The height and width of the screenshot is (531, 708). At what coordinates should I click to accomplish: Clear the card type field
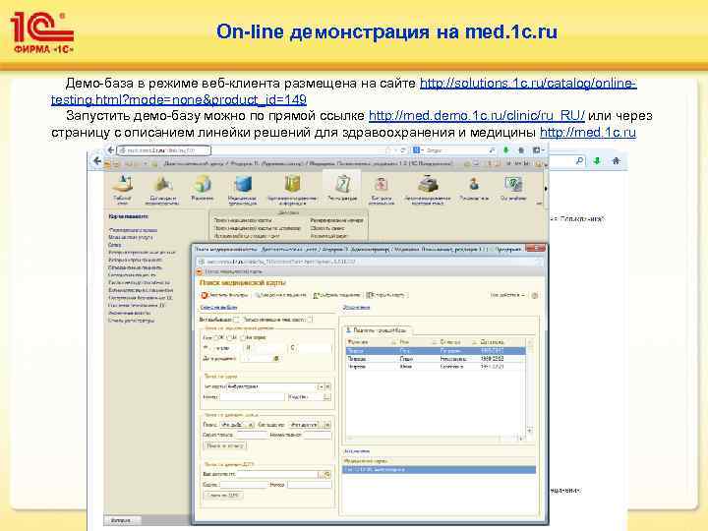pos(328,387)
